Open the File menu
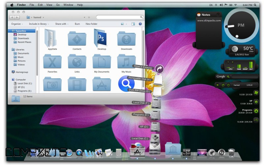The image size is (264, 165). point(32,5)
